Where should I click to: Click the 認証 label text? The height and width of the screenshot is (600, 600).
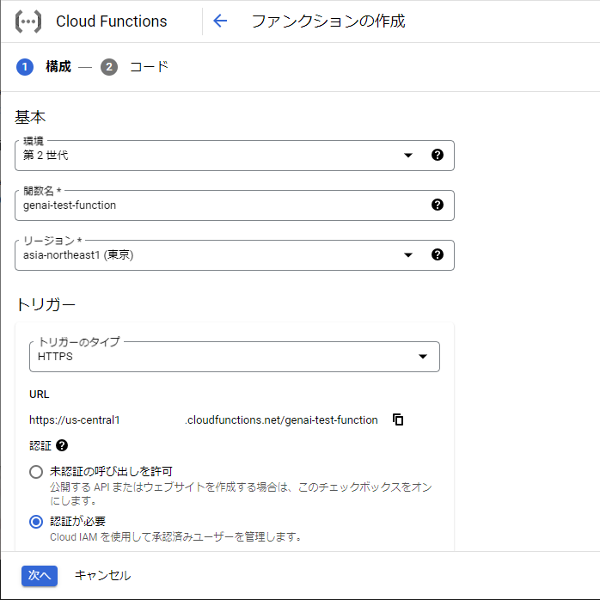click(x=40, y=446)
